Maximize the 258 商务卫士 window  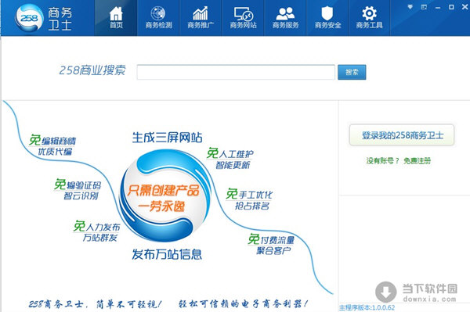[x=451, y=7]
